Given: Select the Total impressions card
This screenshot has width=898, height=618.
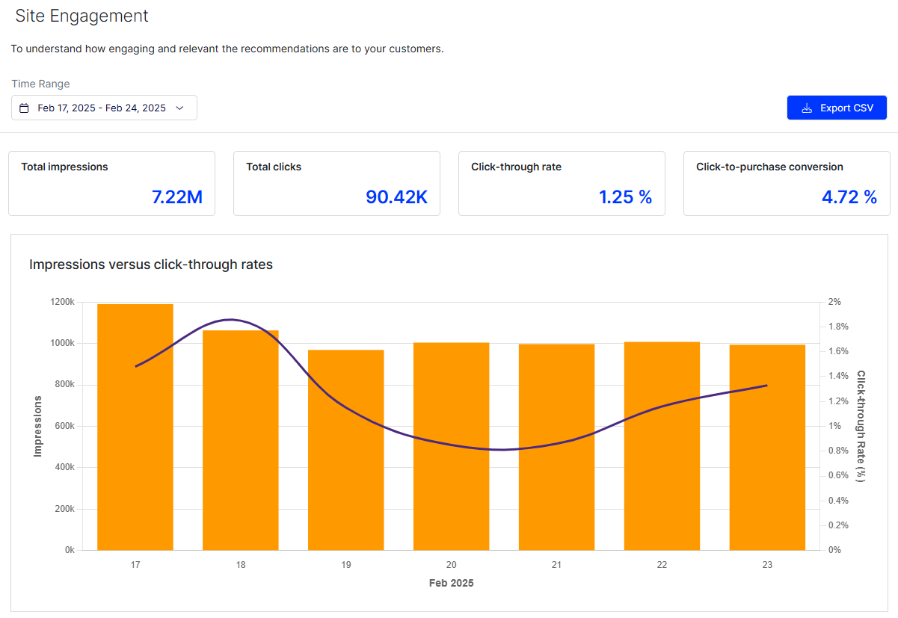Looking at the screenshot, I should [111, 184].
